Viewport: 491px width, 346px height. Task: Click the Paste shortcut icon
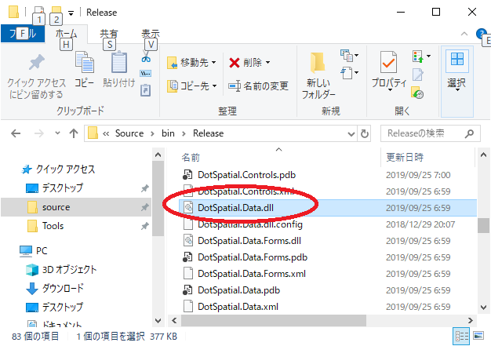(x=145, y=90)
